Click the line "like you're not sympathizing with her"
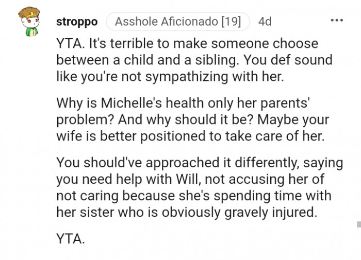 171,76
